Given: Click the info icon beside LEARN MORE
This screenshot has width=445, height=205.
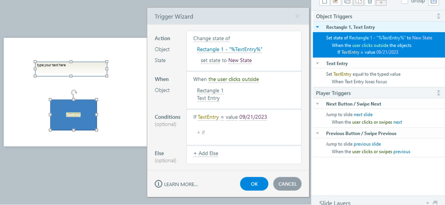Looking at the screenshot, I should (158, 184).
